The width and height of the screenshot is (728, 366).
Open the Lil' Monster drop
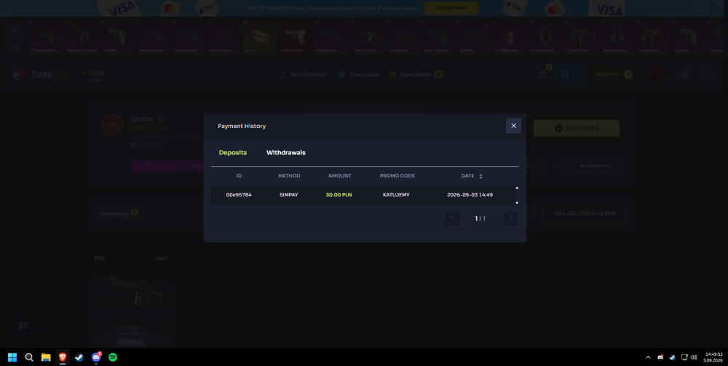pos(510,38)
